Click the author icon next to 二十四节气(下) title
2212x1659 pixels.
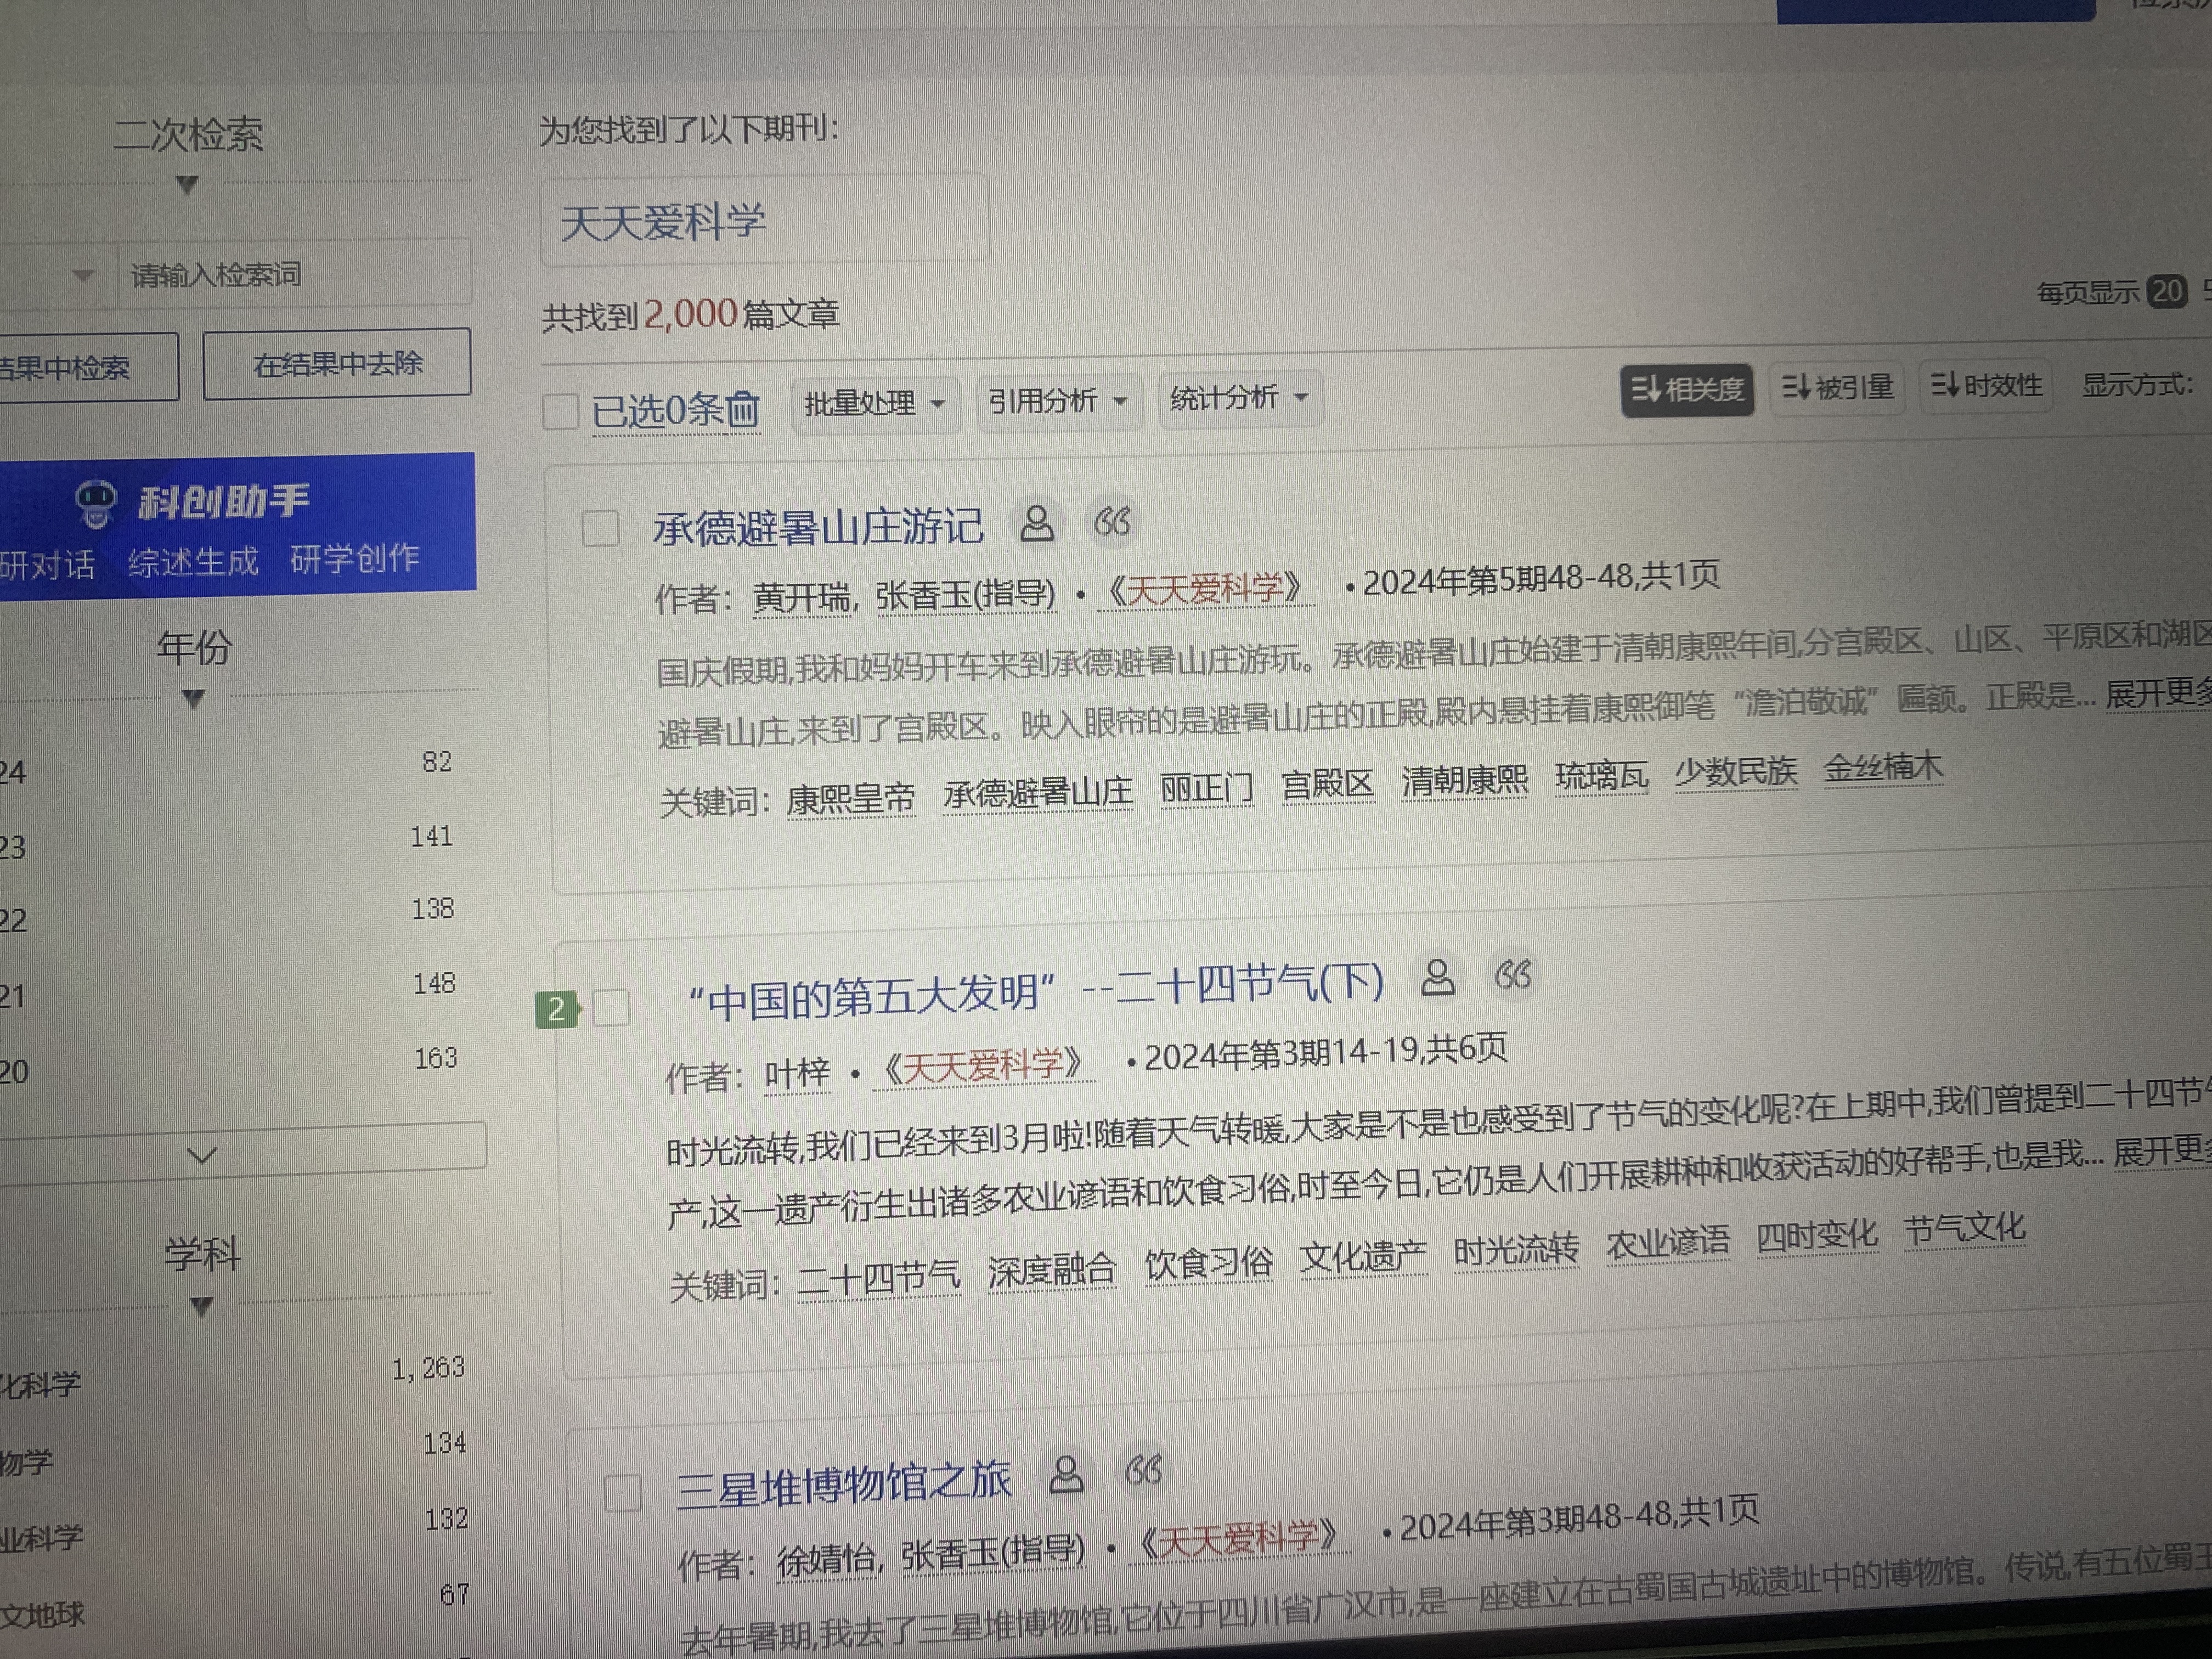1438,977
